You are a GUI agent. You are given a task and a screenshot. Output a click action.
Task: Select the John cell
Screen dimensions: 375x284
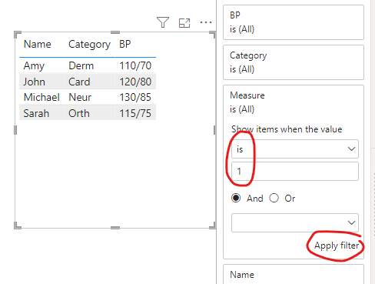34,82
